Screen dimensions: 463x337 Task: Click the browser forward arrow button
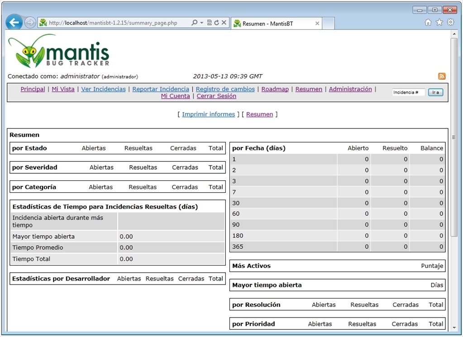point(30,23)
